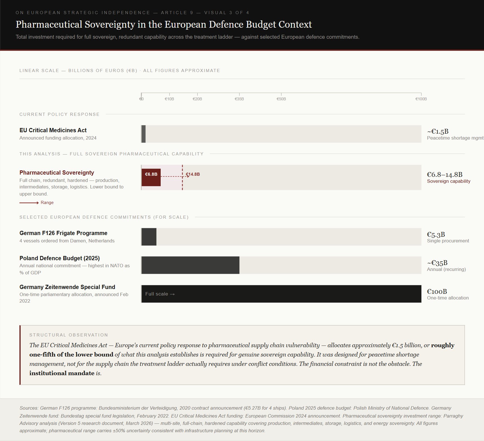
Task: Select the Germany Zeitenwende Special Fund heading
Action: pos(67,287)
